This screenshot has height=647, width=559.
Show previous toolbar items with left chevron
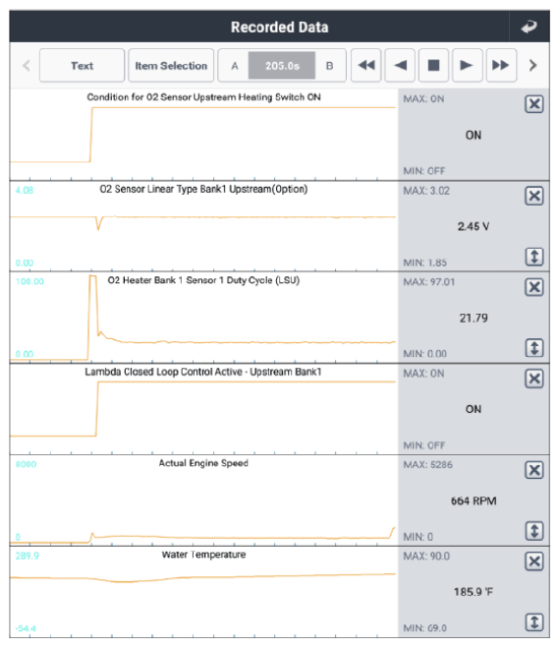pos(27,65)
